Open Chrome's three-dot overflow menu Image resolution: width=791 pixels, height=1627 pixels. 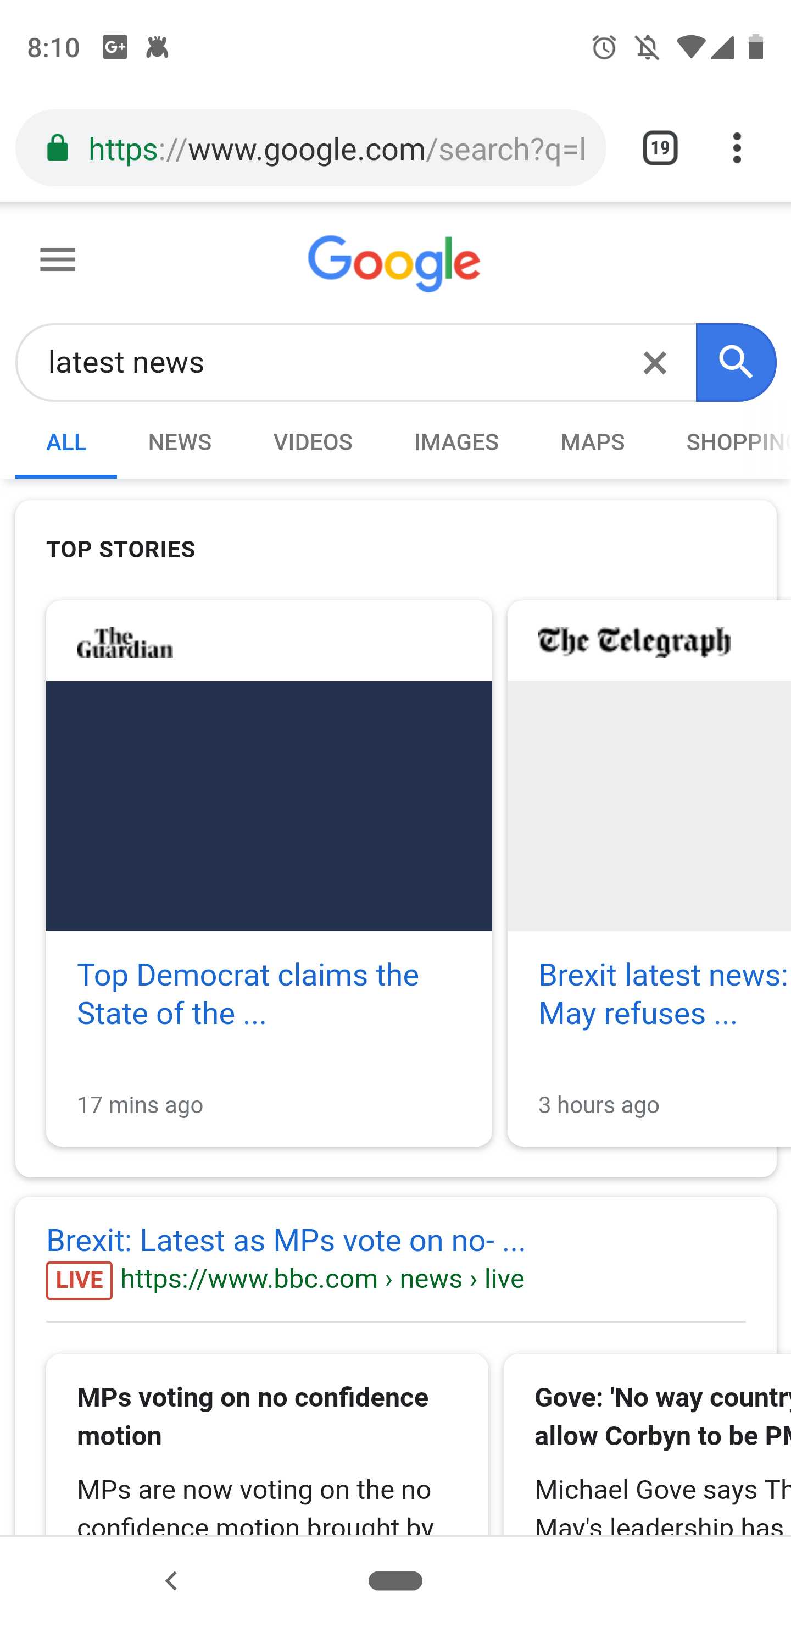click(x=737, y=148)
